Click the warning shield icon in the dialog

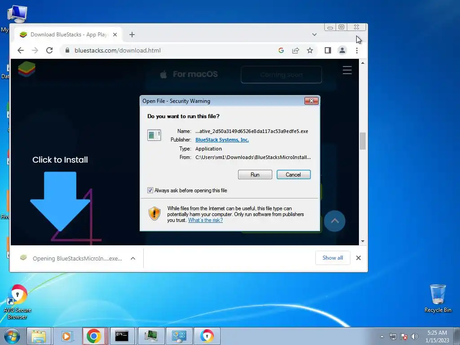(155, 213)
